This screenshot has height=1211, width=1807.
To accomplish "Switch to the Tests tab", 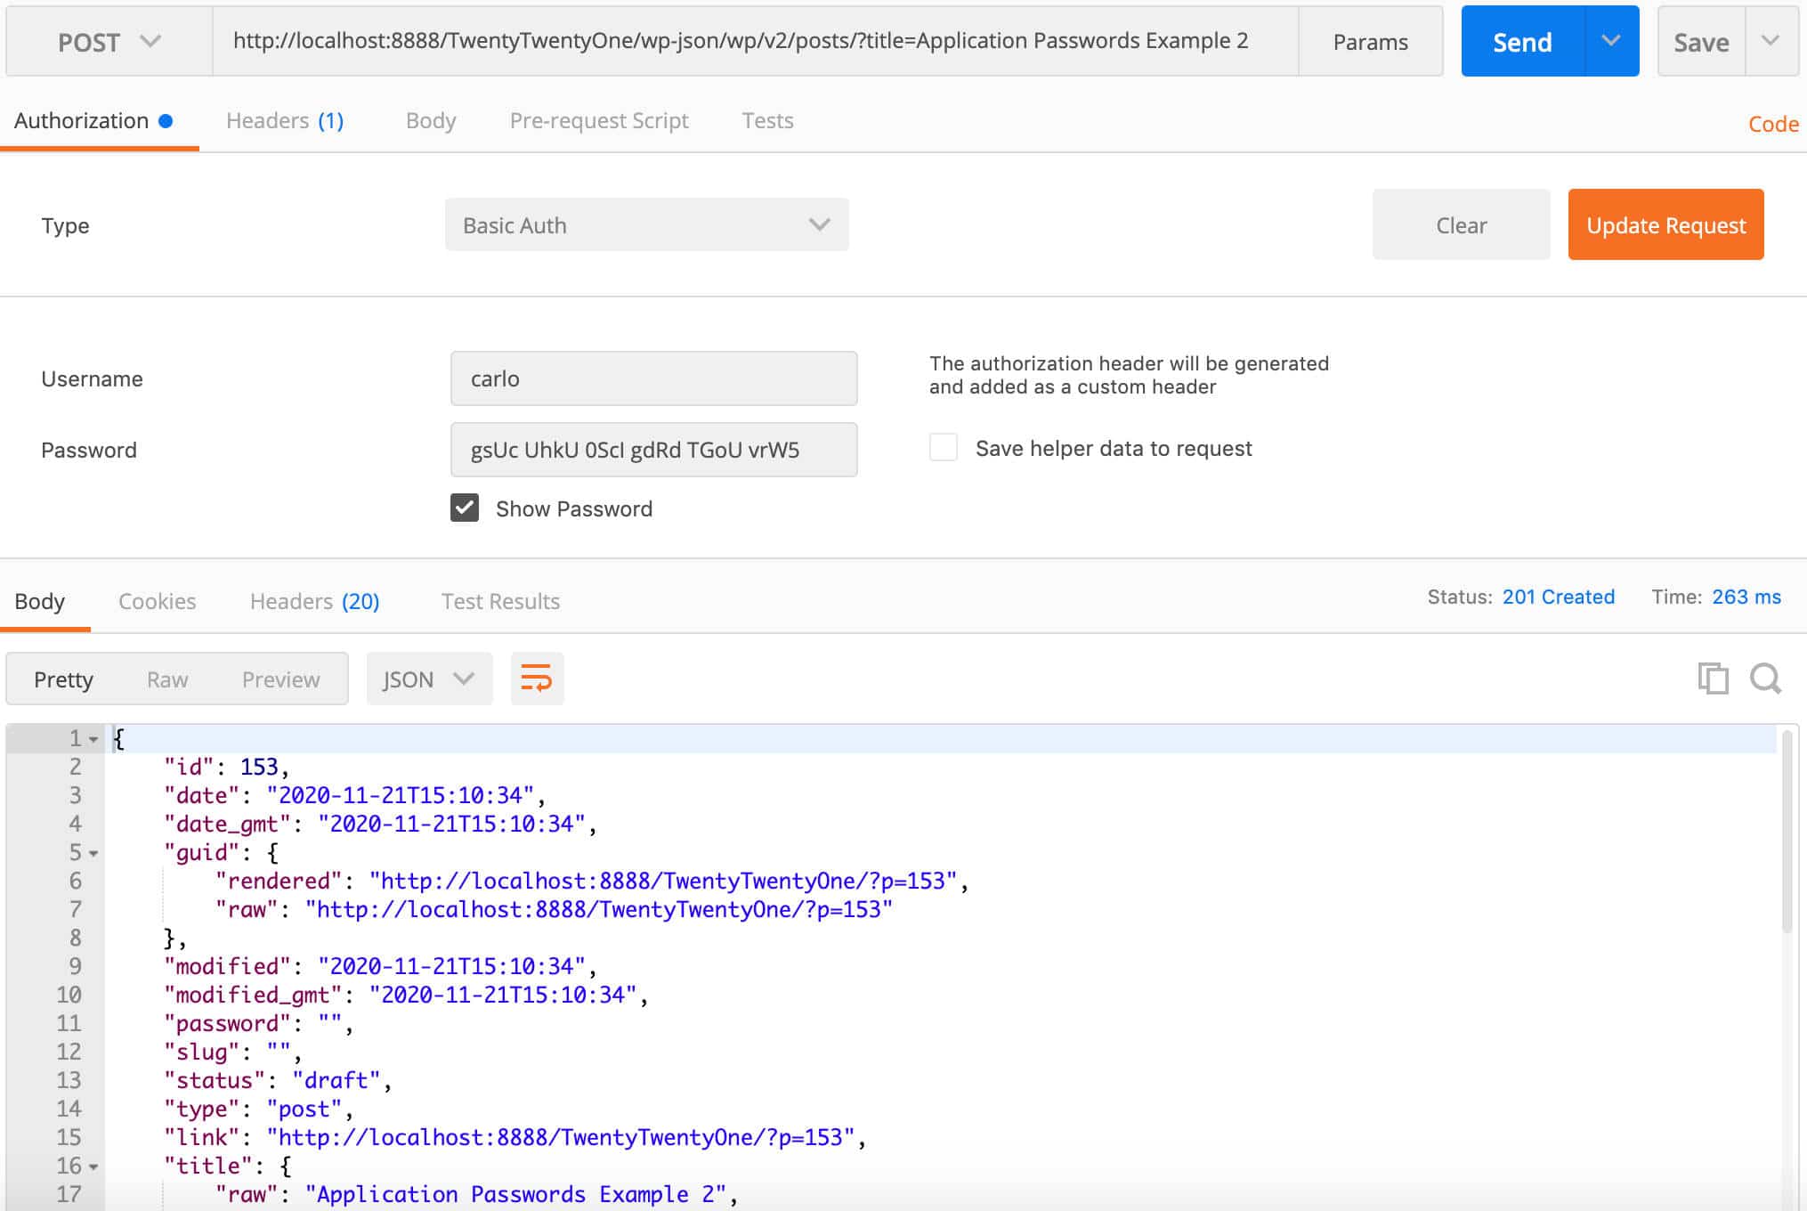I will coord(766,120).
